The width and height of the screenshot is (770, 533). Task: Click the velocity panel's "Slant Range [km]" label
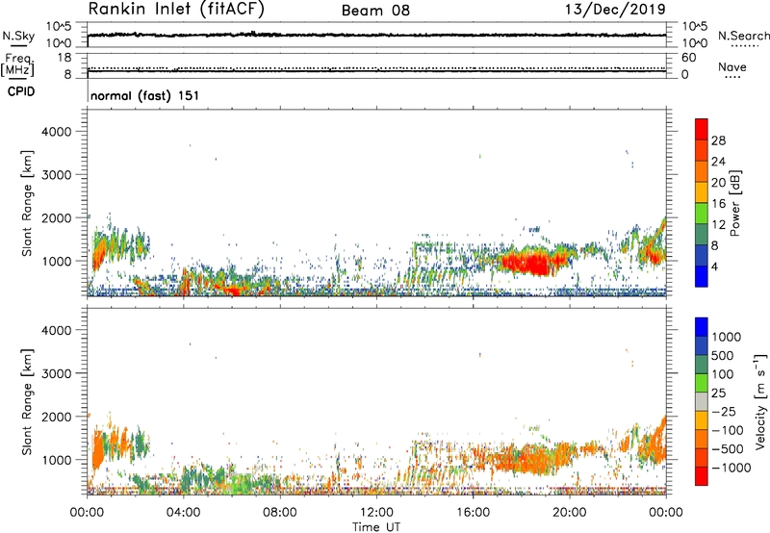coord(27,401)
